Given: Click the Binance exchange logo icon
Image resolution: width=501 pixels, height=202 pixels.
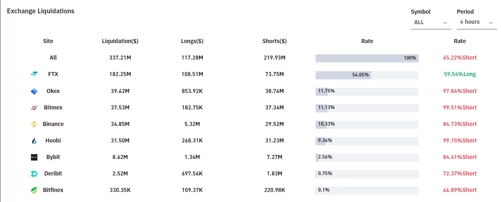Looking at the screenshot, I should coord(34,124).
